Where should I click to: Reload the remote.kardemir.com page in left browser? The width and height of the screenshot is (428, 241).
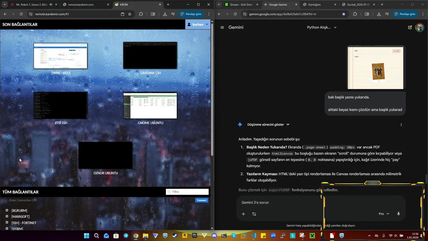coord(21,14)
